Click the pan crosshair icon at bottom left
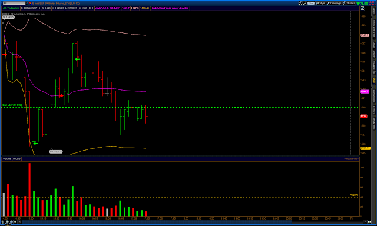The width and height of the screenshot is (377, 226). pyautogui.click(x=3, y=222)
